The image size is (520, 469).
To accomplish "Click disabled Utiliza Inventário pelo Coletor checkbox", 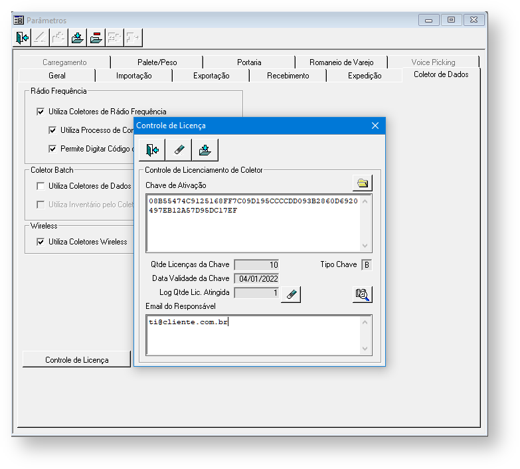I will 41,205.
